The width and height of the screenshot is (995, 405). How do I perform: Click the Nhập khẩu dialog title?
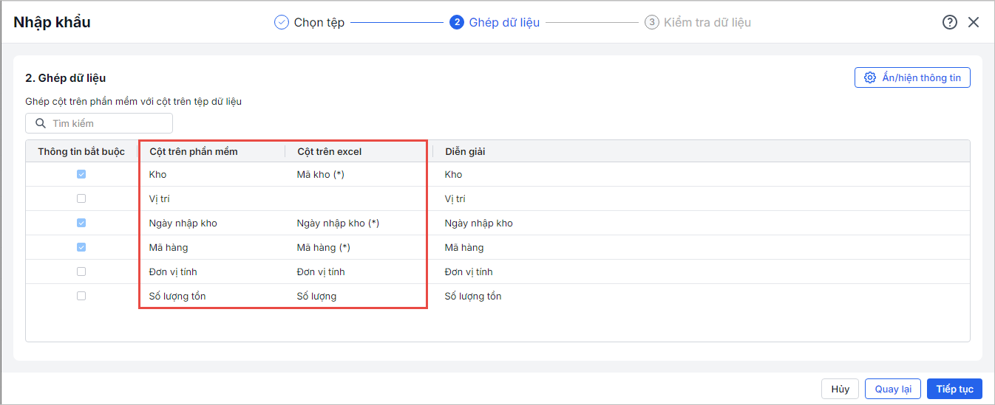tap(52, 22)
